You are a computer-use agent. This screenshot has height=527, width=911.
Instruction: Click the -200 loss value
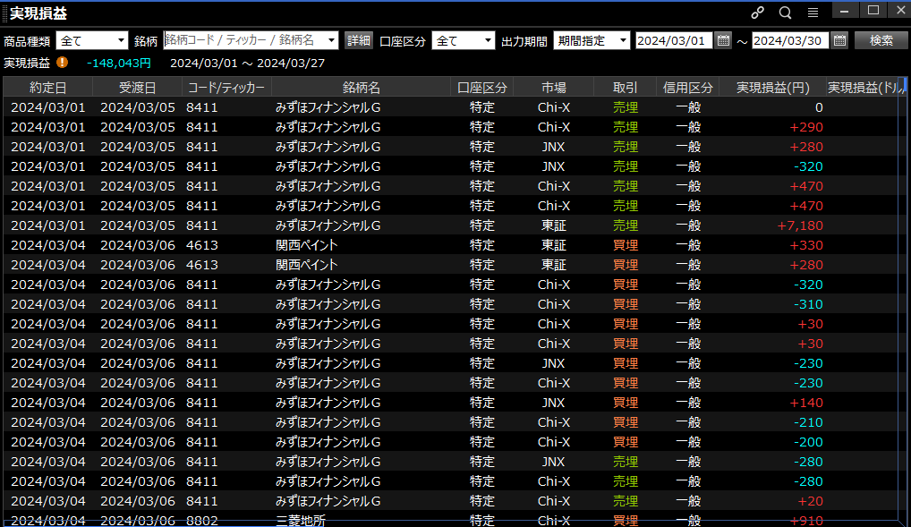point(808,442)
